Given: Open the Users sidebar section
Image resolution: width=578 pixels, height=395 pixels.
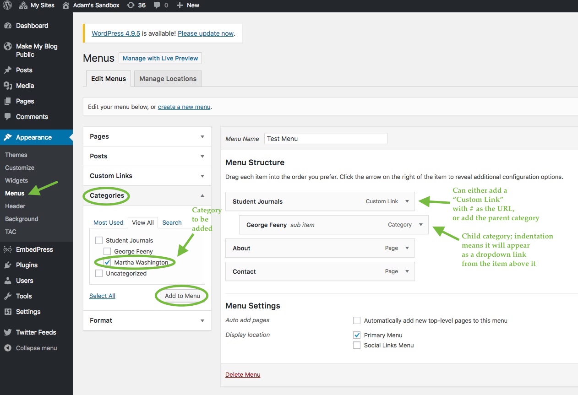Looking at the screenshot, I should pyautogui.click(x=24, y=281).
